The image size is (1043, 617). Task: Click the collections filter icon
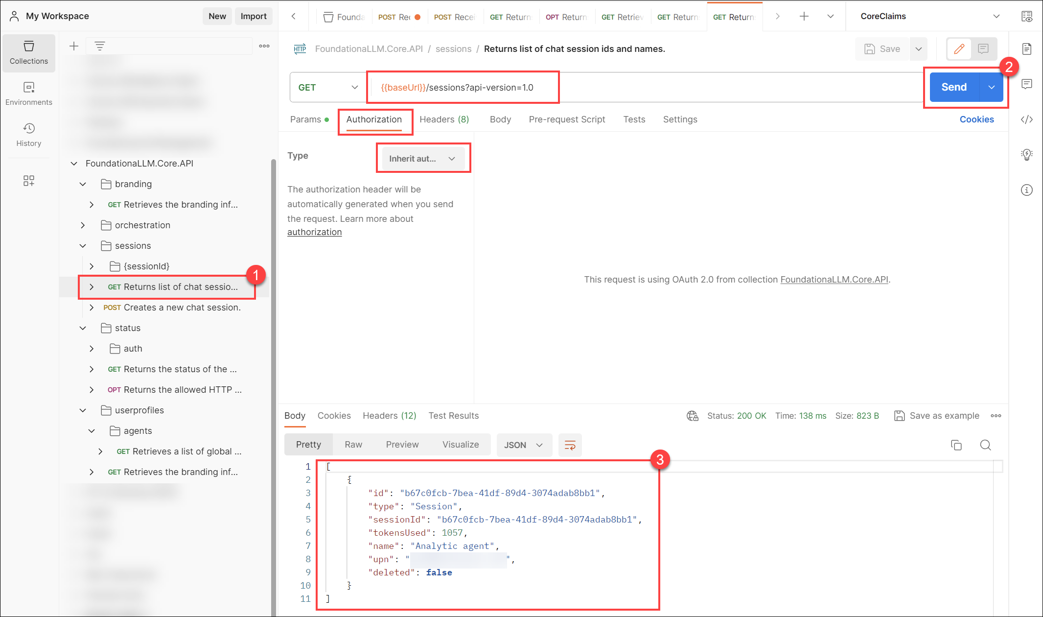click(100, 46)
